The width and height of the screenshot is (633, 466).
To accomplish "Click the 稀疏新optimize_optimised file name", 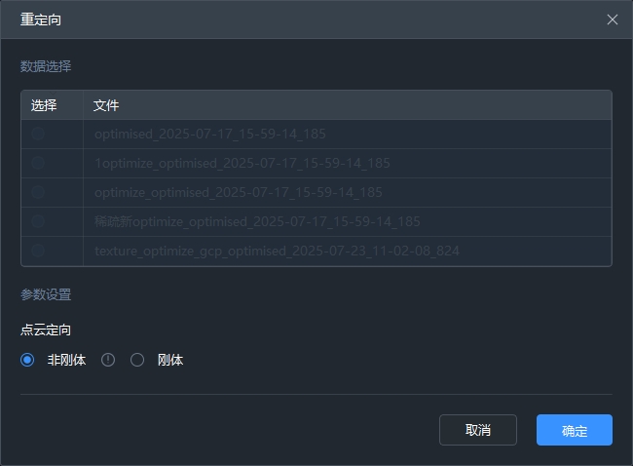I will point(257,221).
